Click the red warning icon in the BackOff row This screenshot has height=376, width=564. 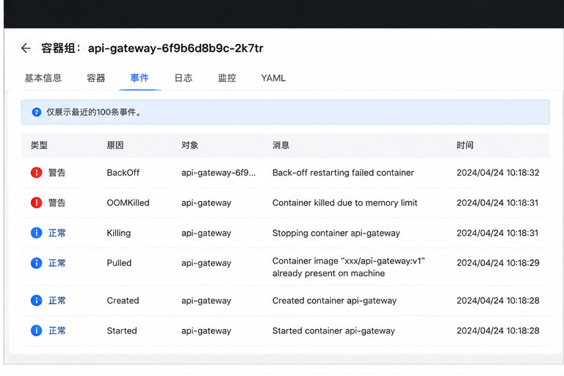pyautogui.click(x=36, y=173)
